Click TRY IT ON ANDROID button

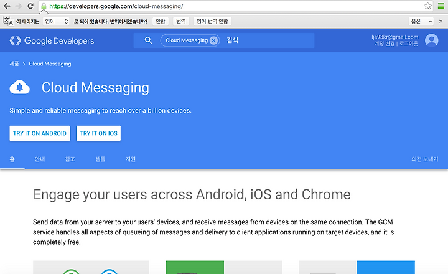[40, 133]
